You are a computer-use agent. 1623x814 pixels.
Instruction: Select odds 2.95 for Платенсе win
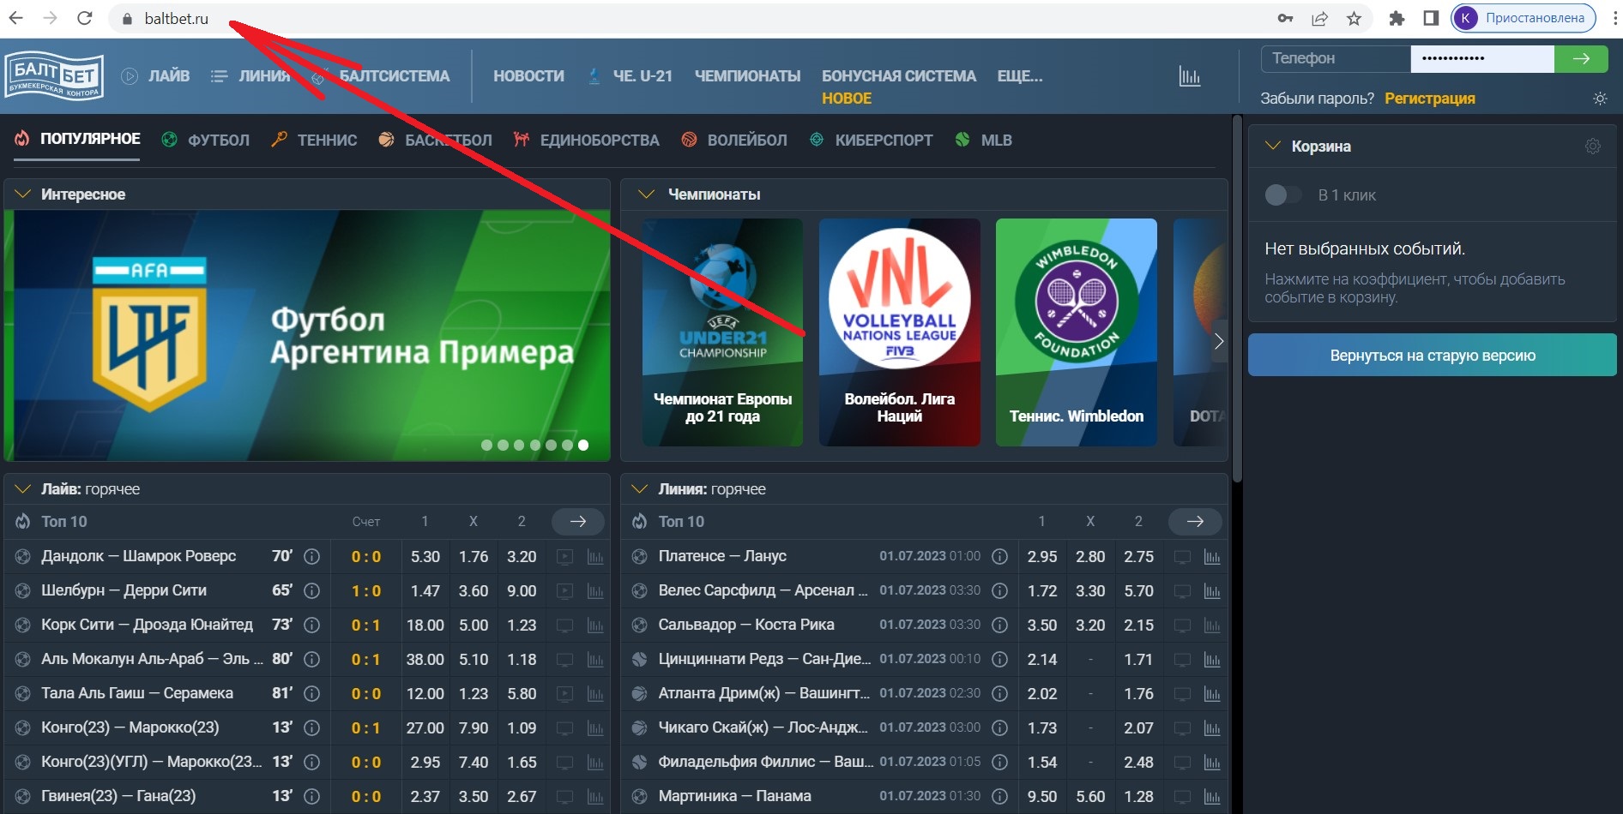click(x=1041, y=556)
